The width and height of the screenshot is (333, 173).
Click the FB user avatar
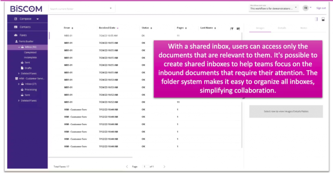[305, 8]
